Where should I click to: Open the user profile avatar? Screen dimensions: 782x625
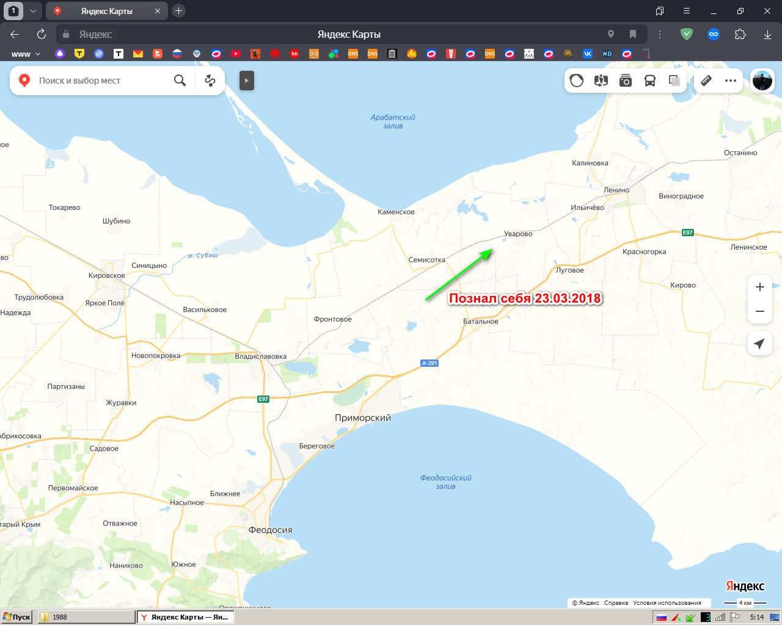(x=762, y=81)
